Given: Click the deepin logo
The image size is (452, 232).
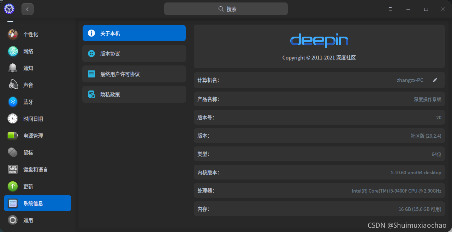Looking at the screenshot, I should pos(319,41).
